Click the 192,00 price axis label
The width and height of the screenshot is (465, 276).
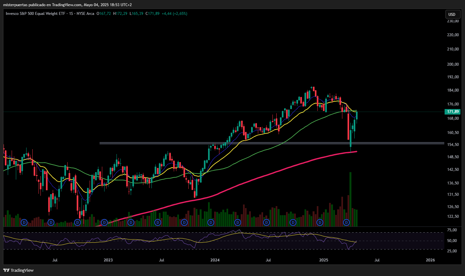point(453,77)
